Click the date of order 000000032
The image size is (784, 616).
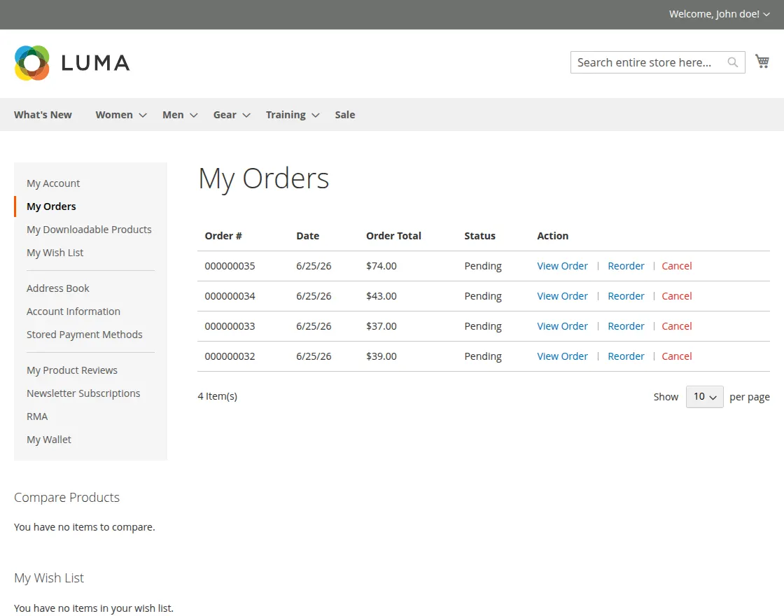pos(314,356)
